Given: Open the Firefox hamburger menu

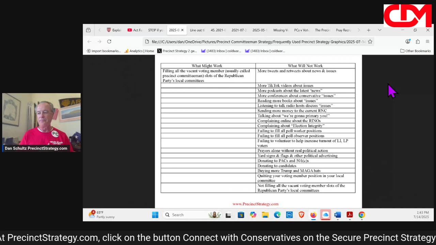Looking at the screenshot, I should click(427, 42).
